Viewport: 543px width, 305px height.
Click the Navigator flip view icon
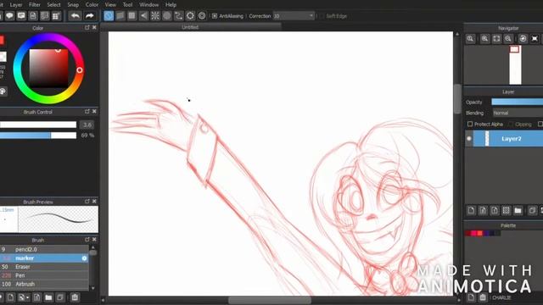pyautogui.click(x=535, y=39)
